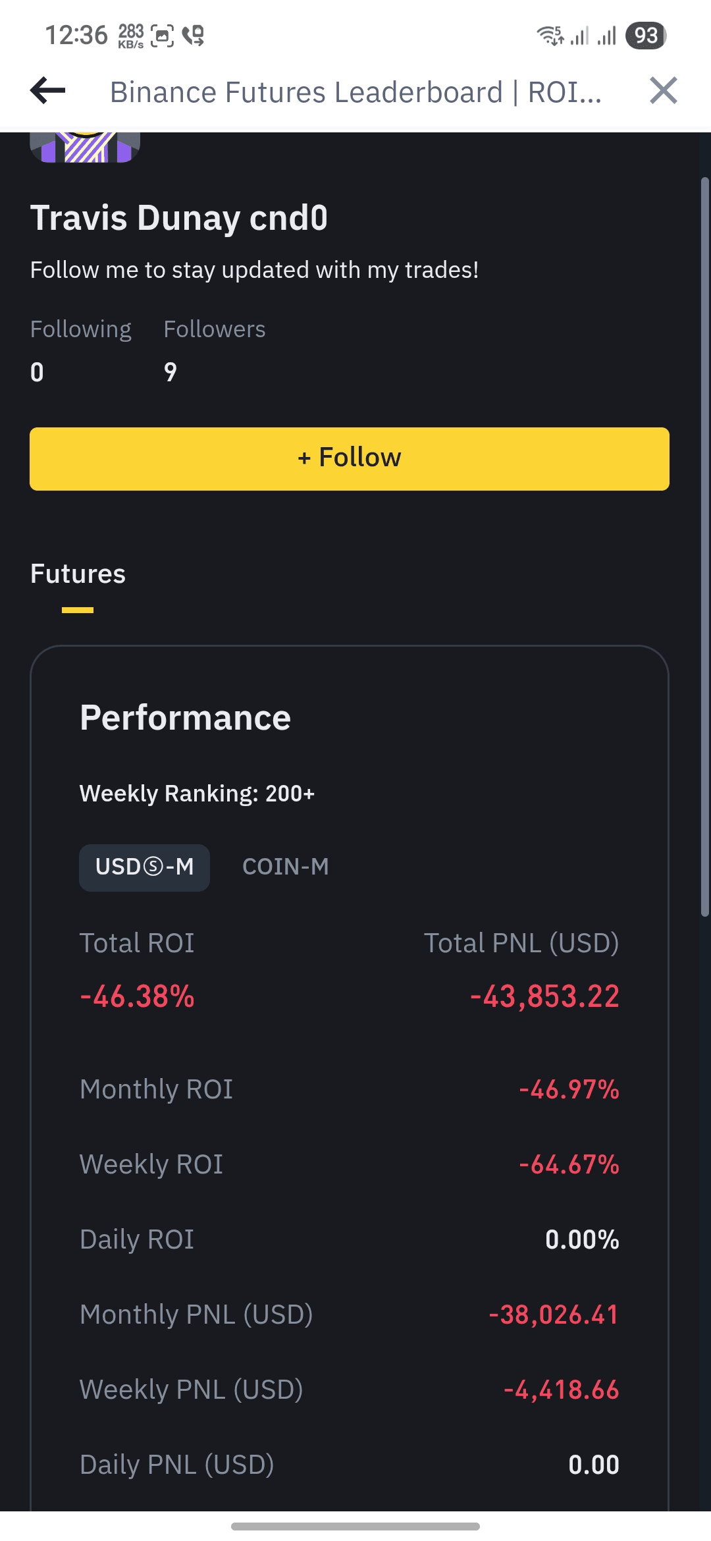Tap the battery level indicator
Screen dimensions: 711x1541
(x=646, y=35)
